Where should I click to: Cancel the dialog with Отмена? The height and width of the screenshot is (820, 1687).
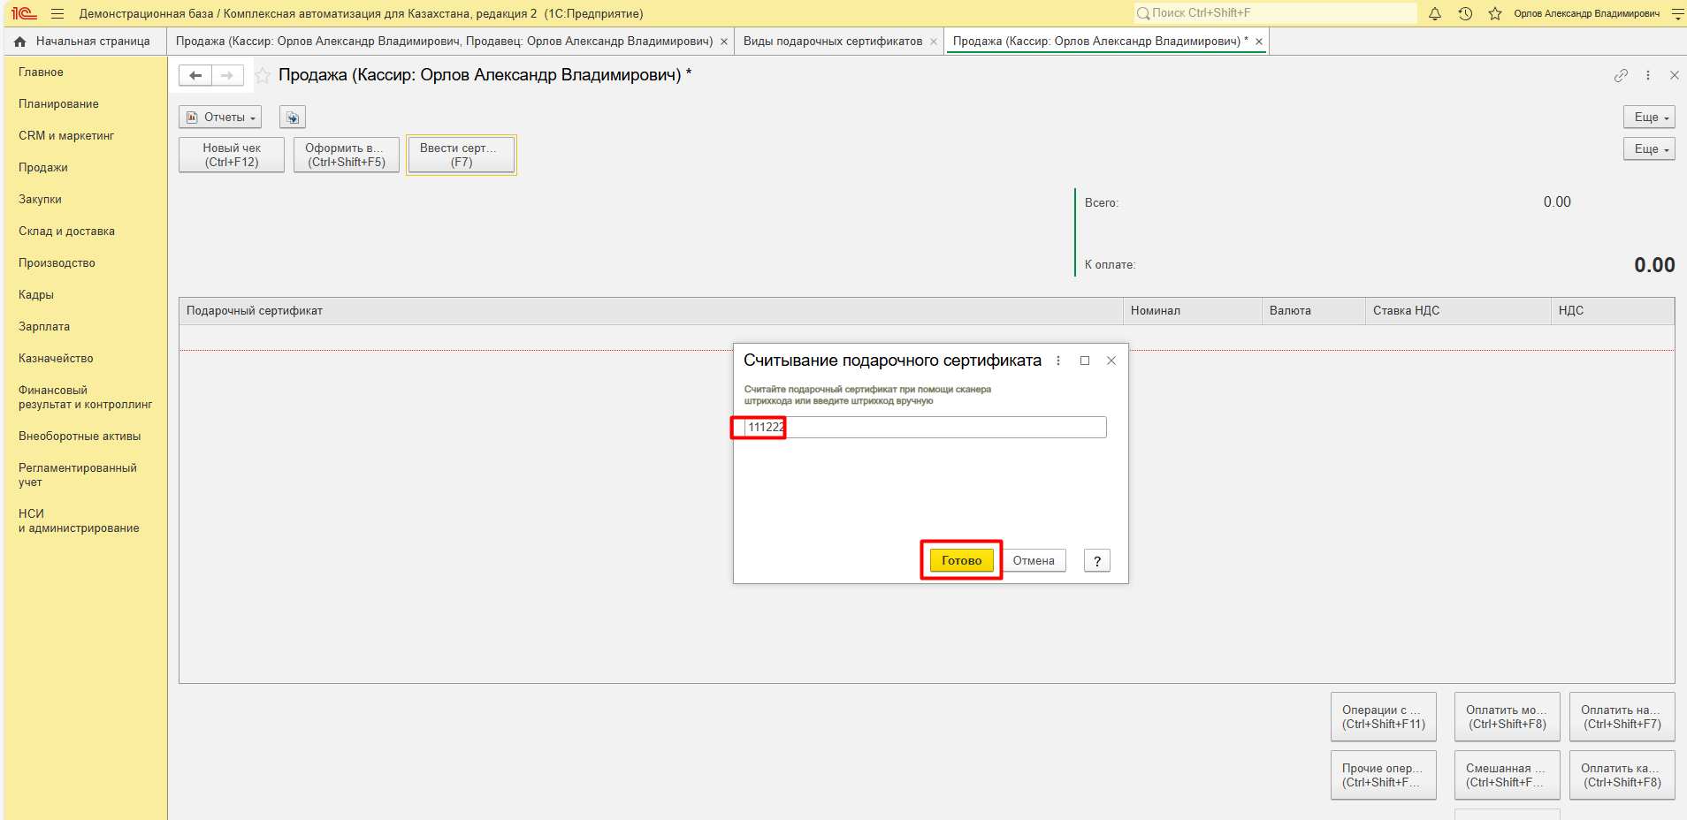click(1034, 561)
